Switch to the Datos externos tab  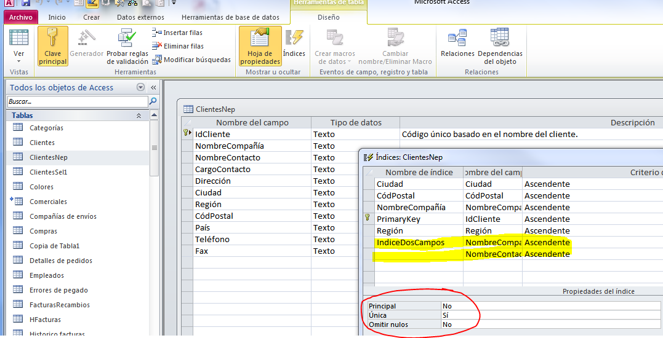point(140,17)
